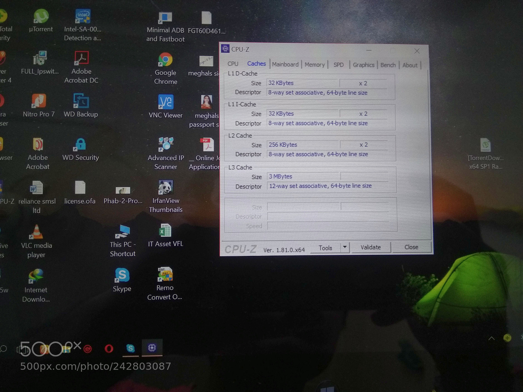523x392 pixels.
Task: Click CPU-Z icon in taskbar
Action: tap(152, 348)
